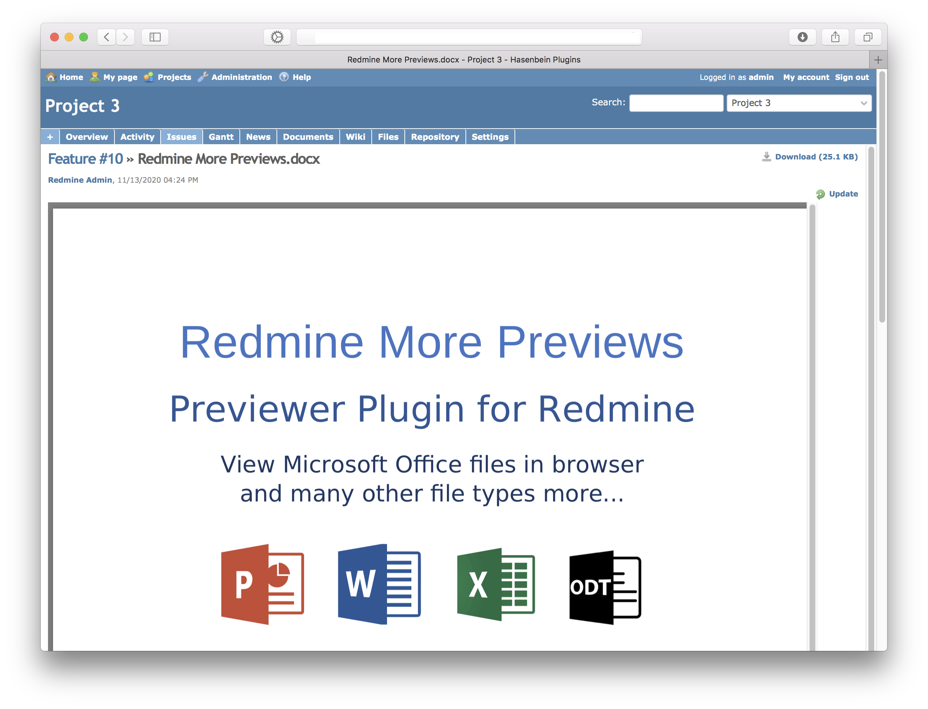Click the browser tab titled Redmine More Previews.docx
This screenshot has width=928, height=709.
464,60
